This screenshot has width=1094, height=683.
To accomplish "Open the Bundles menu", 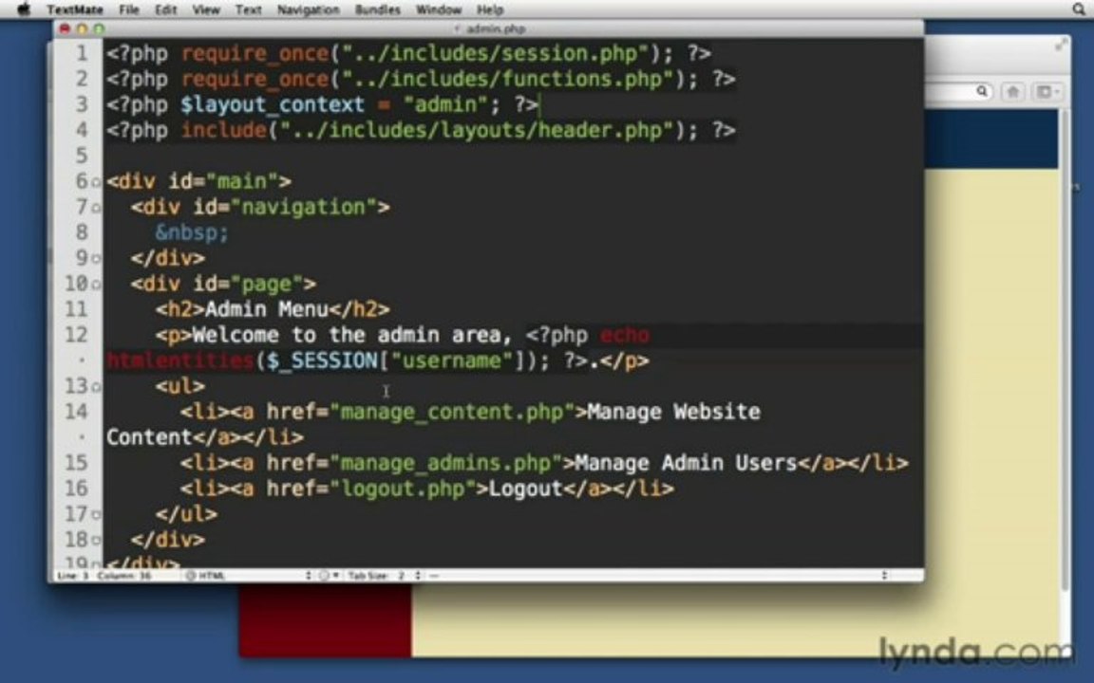I will [x=377, y=9].
